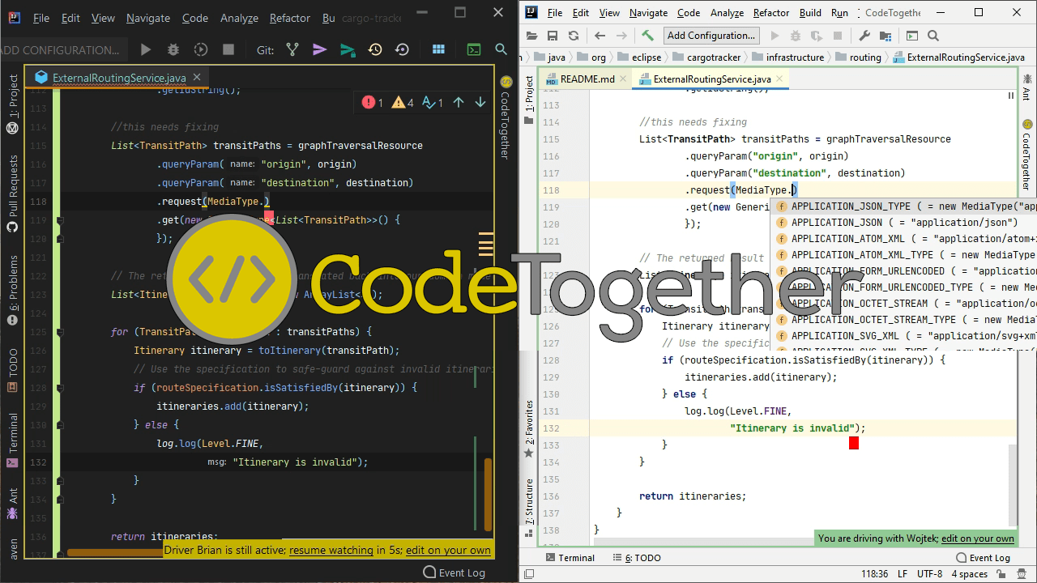Click 'edit on your own' in the light IDE
The image size is (1037, 583).
point(978,538)
